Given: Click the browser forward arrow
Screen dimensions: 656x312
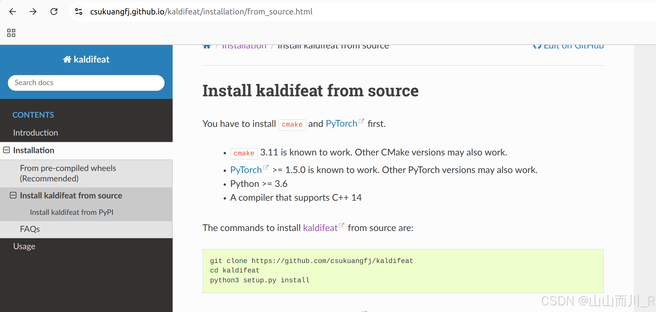Looking at the screenshot, I should pos(33,12).
